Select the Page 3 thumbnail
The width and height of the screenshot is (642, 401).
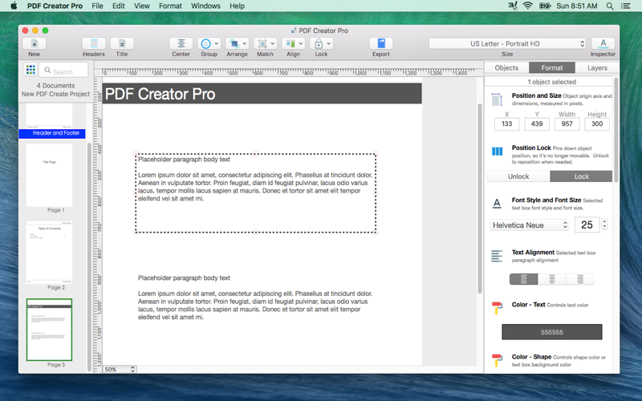click(x=49, y=330)
